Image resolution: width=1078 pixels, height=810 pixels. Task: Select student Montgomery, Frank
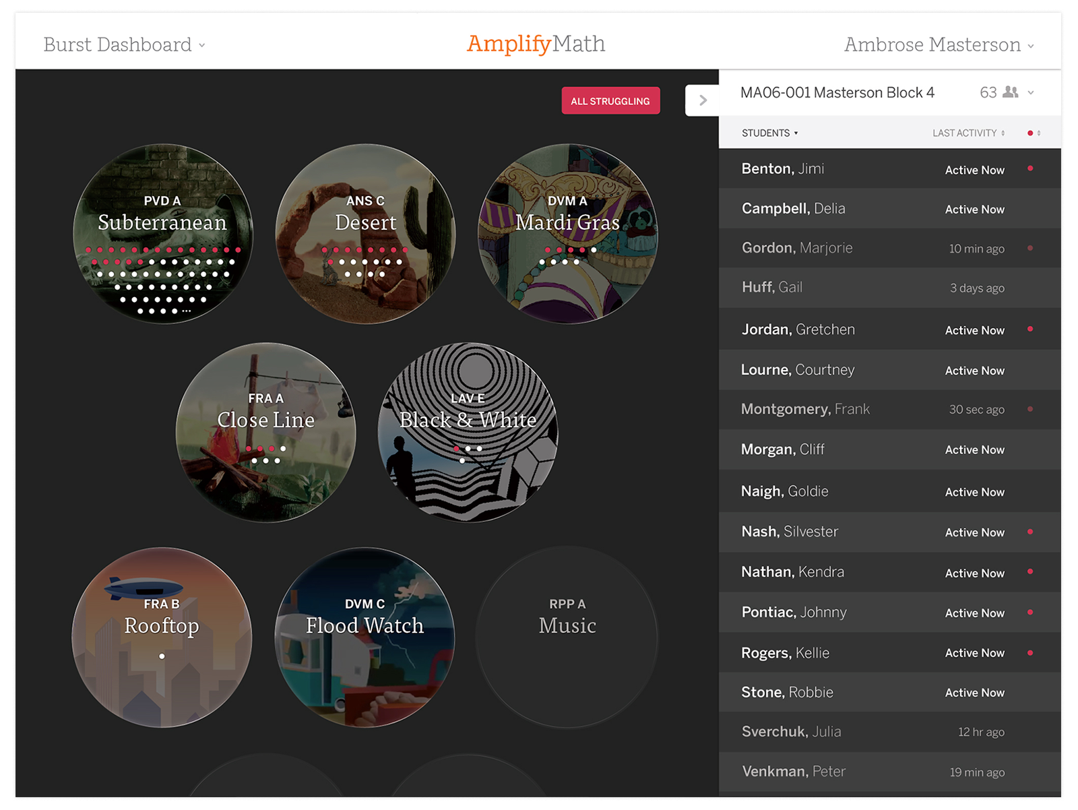(x=890, y=409)
